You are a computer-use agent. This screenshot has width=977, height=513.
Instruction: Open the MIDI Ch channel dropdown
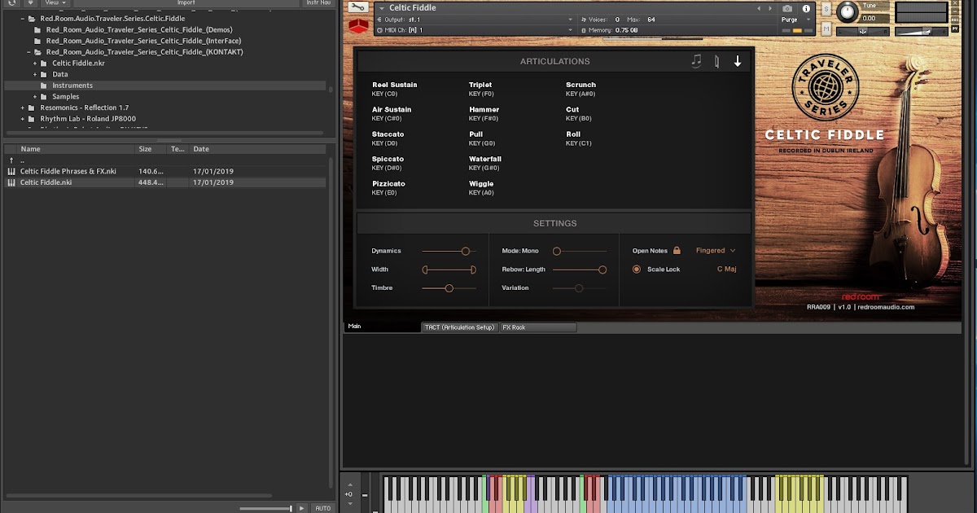pyautogui.click(x=475, y=30)
